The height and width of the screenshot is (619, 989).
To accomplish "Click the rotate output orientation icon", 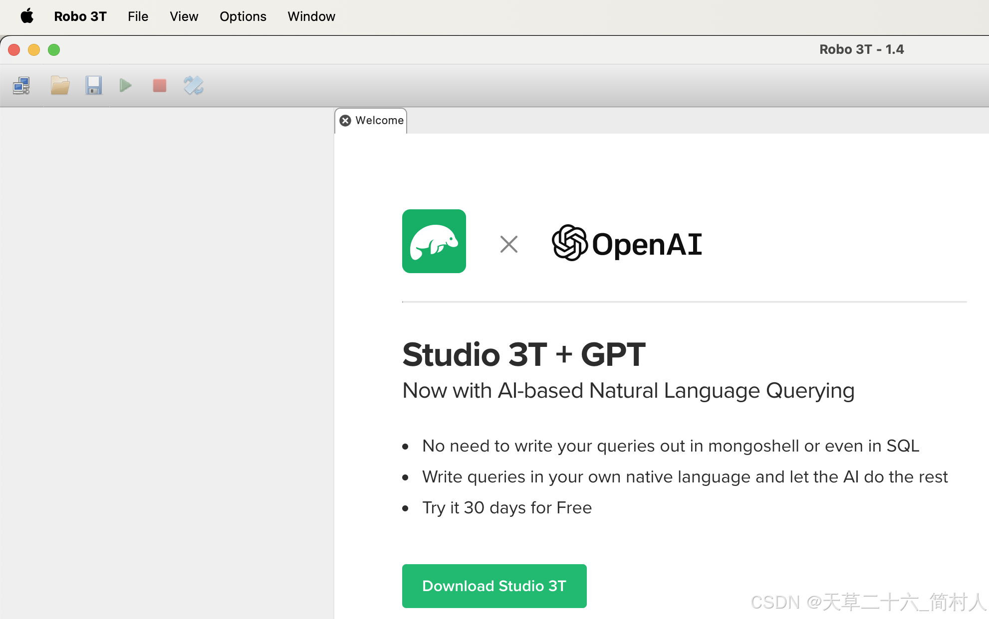I will (193, 86).
